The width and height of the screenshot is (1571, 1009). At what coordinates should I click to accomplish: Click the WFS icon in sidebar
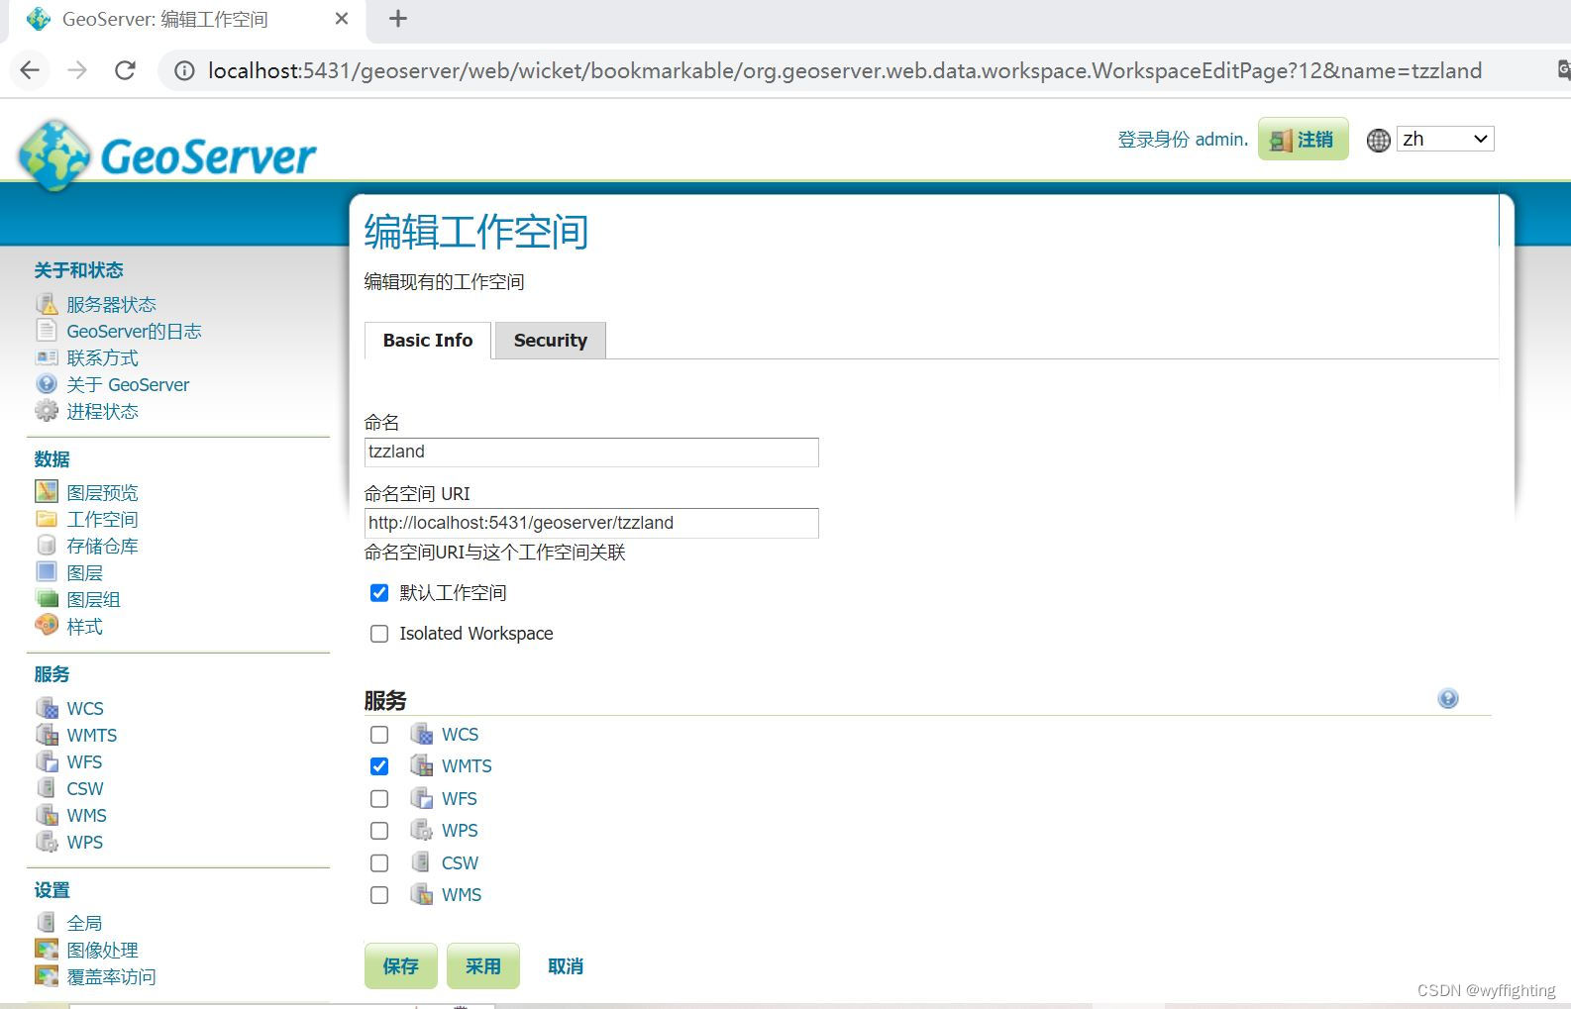tap(47, 760)
